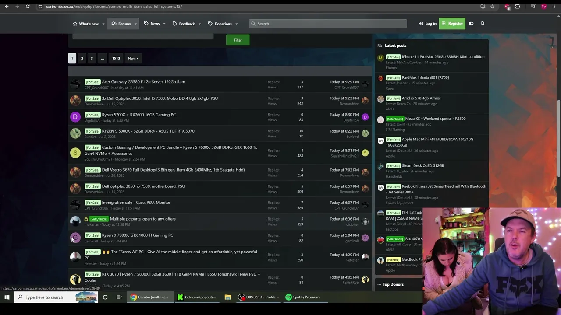
Task: Click the browser address bar URL
Action: click(x=114, y=7)
